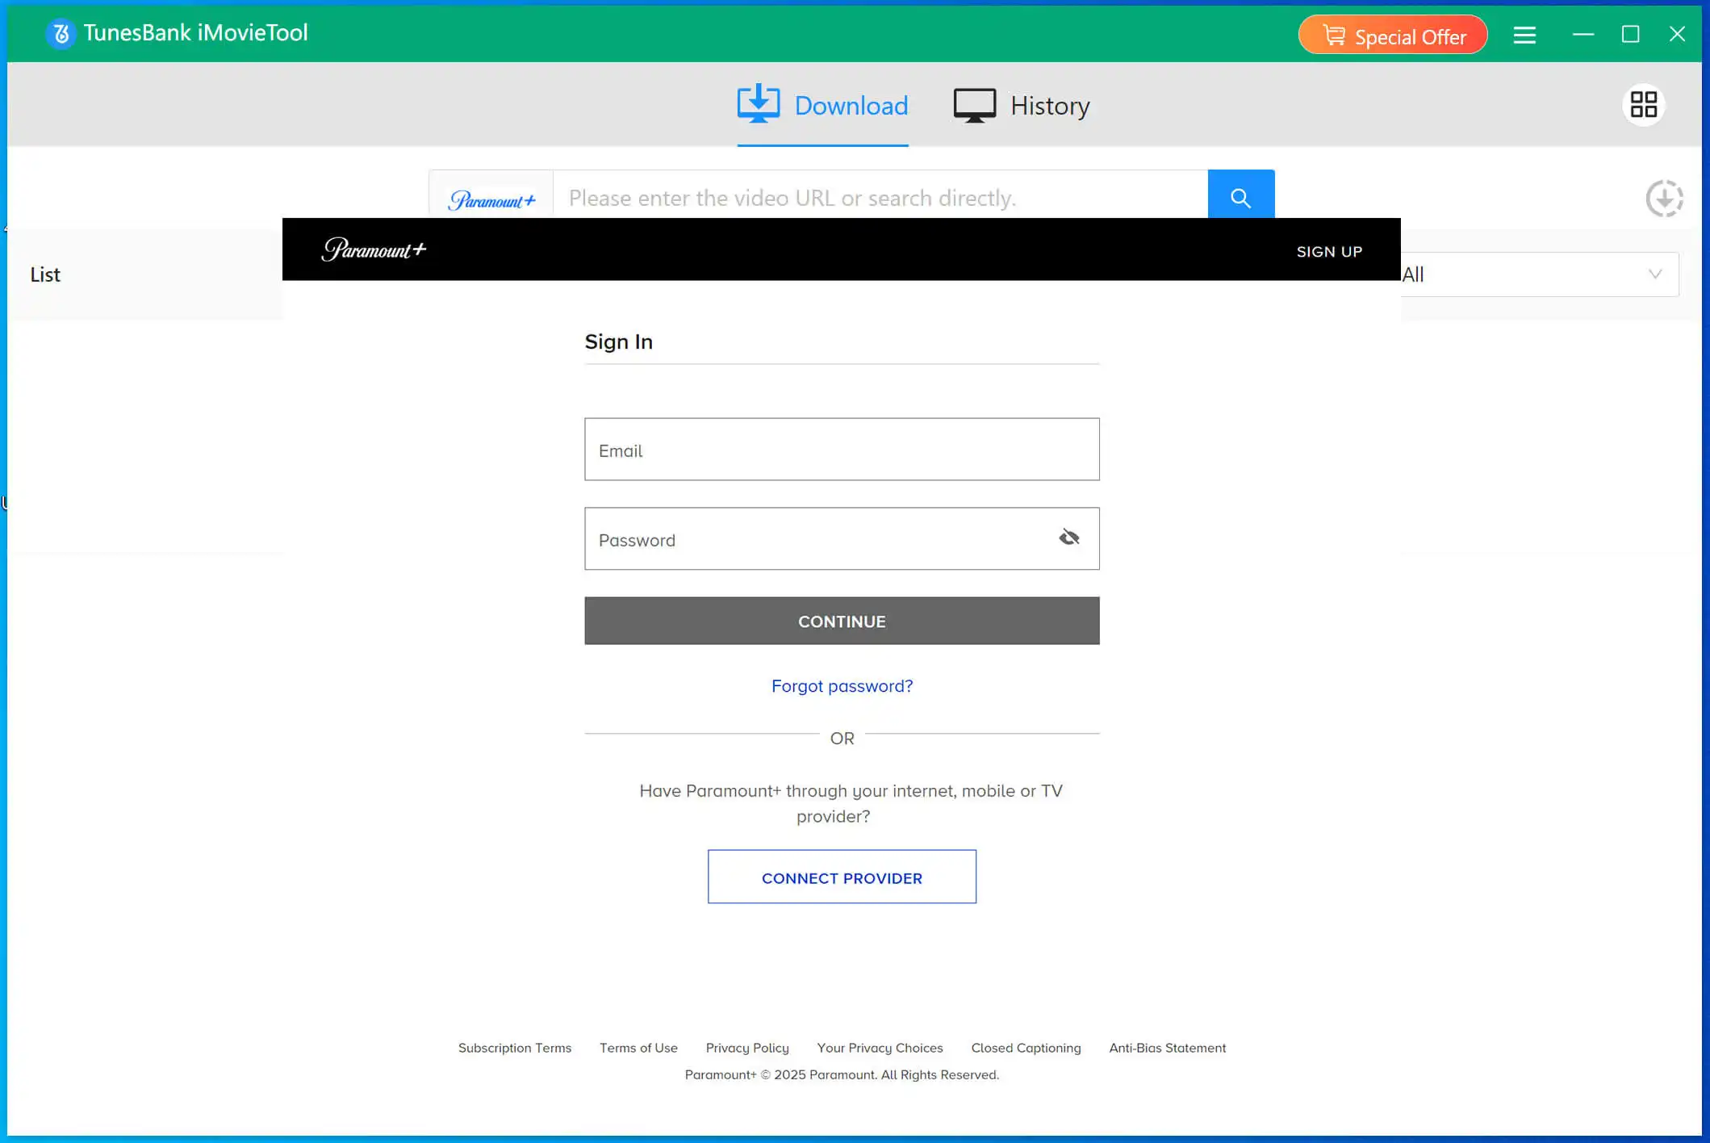Open the Subscription Terms footer link
This screenshot has width=1710, height=1143.
point(515,1048)
